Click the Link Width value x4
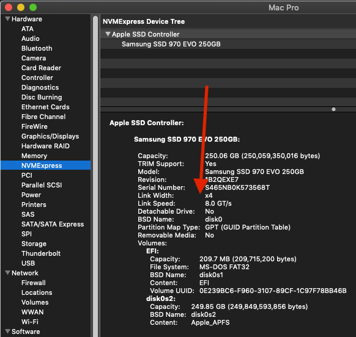356x337 pixels. (x=209, y=195)
